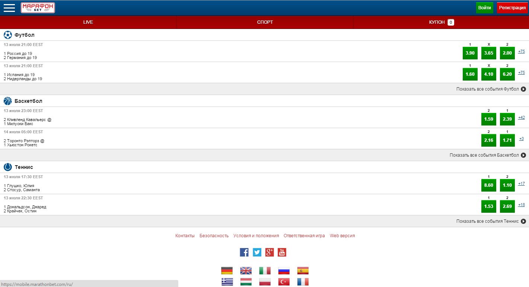Image resolution: width=529 pixels, height=287 pixels.
Task: Show all Football events
Action: click(x=491, y=89)
